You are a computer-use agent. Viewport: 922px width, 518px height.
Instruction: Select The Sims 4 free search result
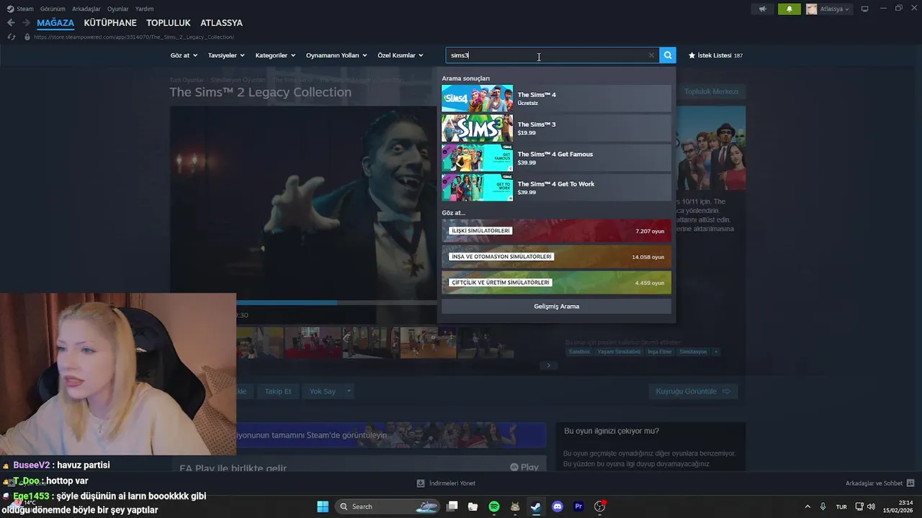pos(556,99)
